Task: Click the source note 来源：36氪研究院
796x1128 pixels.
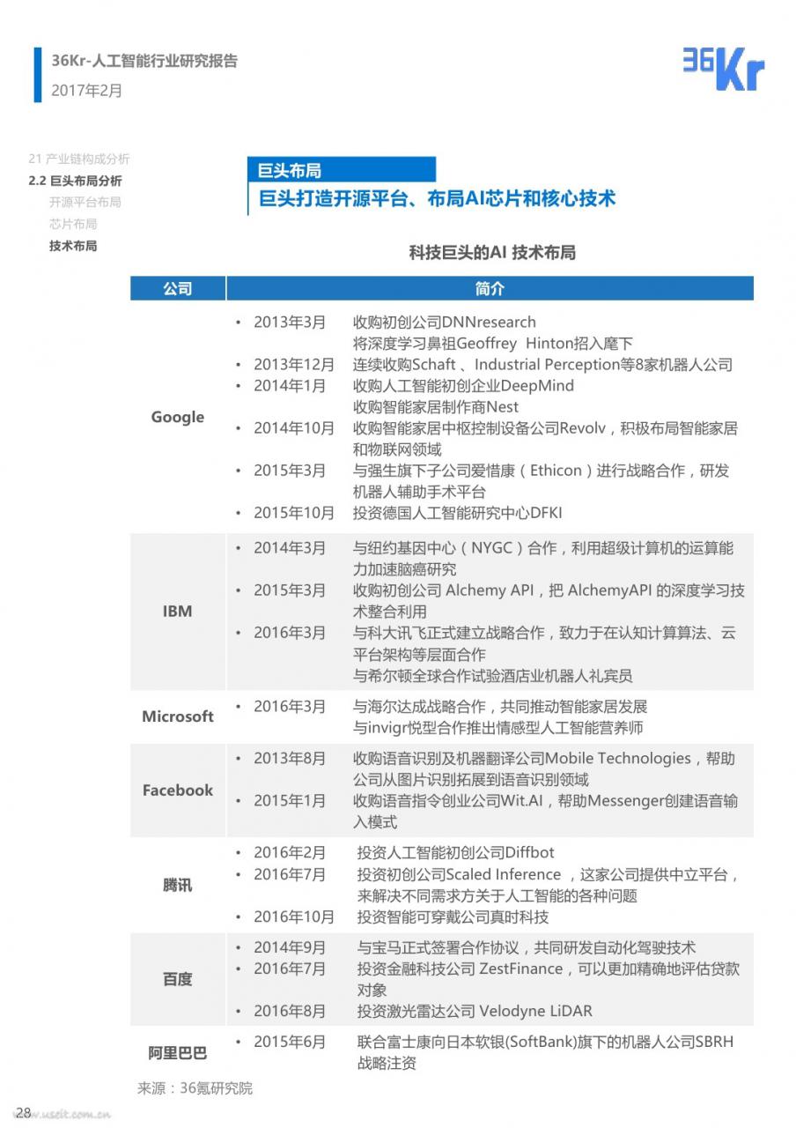Action: (195, 1088)
